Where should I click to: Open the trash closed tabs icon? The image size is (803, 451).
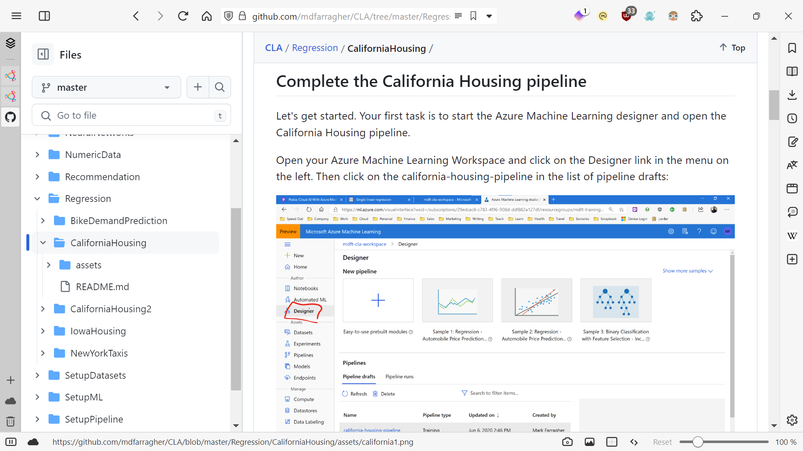coord(10,421)
